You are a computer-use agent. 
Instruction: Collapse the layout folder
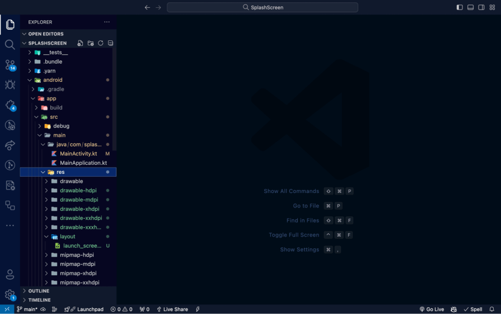click(68, 237)
